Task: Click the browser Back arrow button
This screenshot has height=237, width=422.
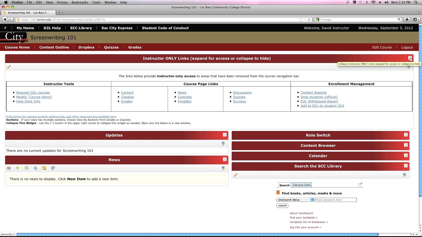Action: tap(5, 19)
